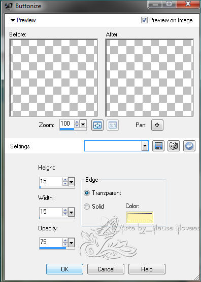The image size is (201, 282).
Task: Click the yellow edge Color swatch
Action: click(x=140, y=217)
